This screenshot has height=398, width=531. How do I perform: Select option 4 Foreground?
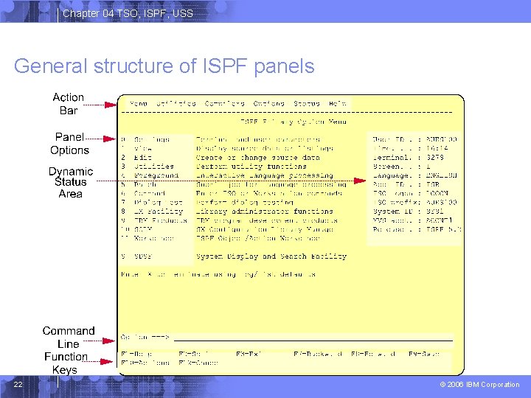(150, 175)
